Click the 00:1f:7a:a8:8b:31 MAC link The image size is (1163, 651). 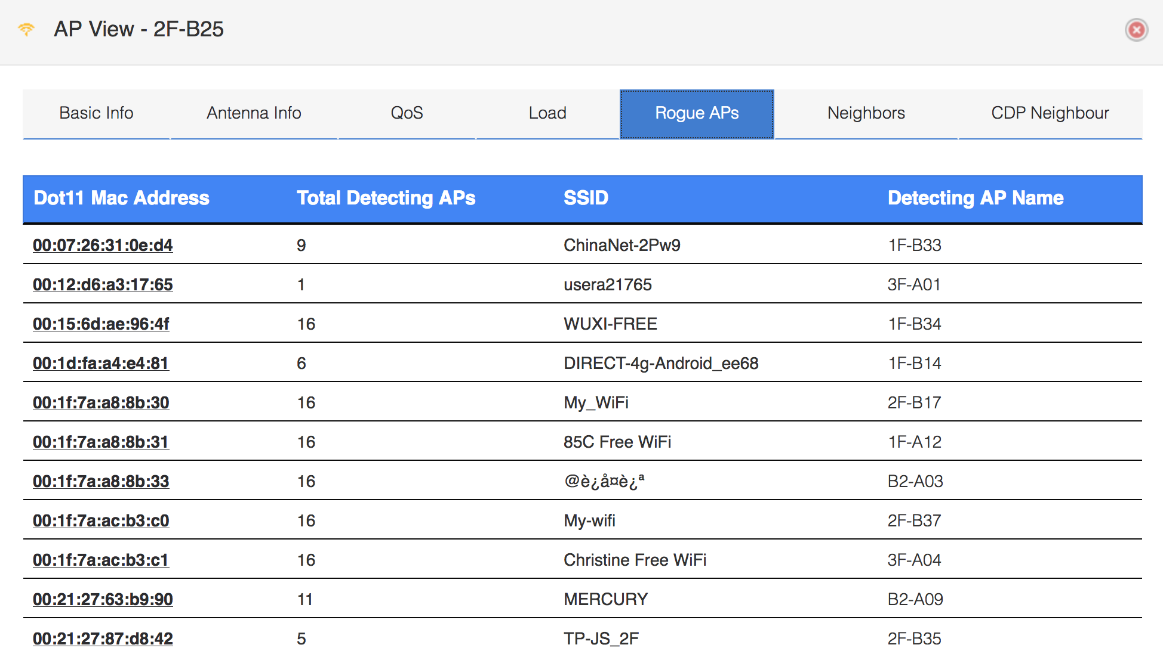101,442
